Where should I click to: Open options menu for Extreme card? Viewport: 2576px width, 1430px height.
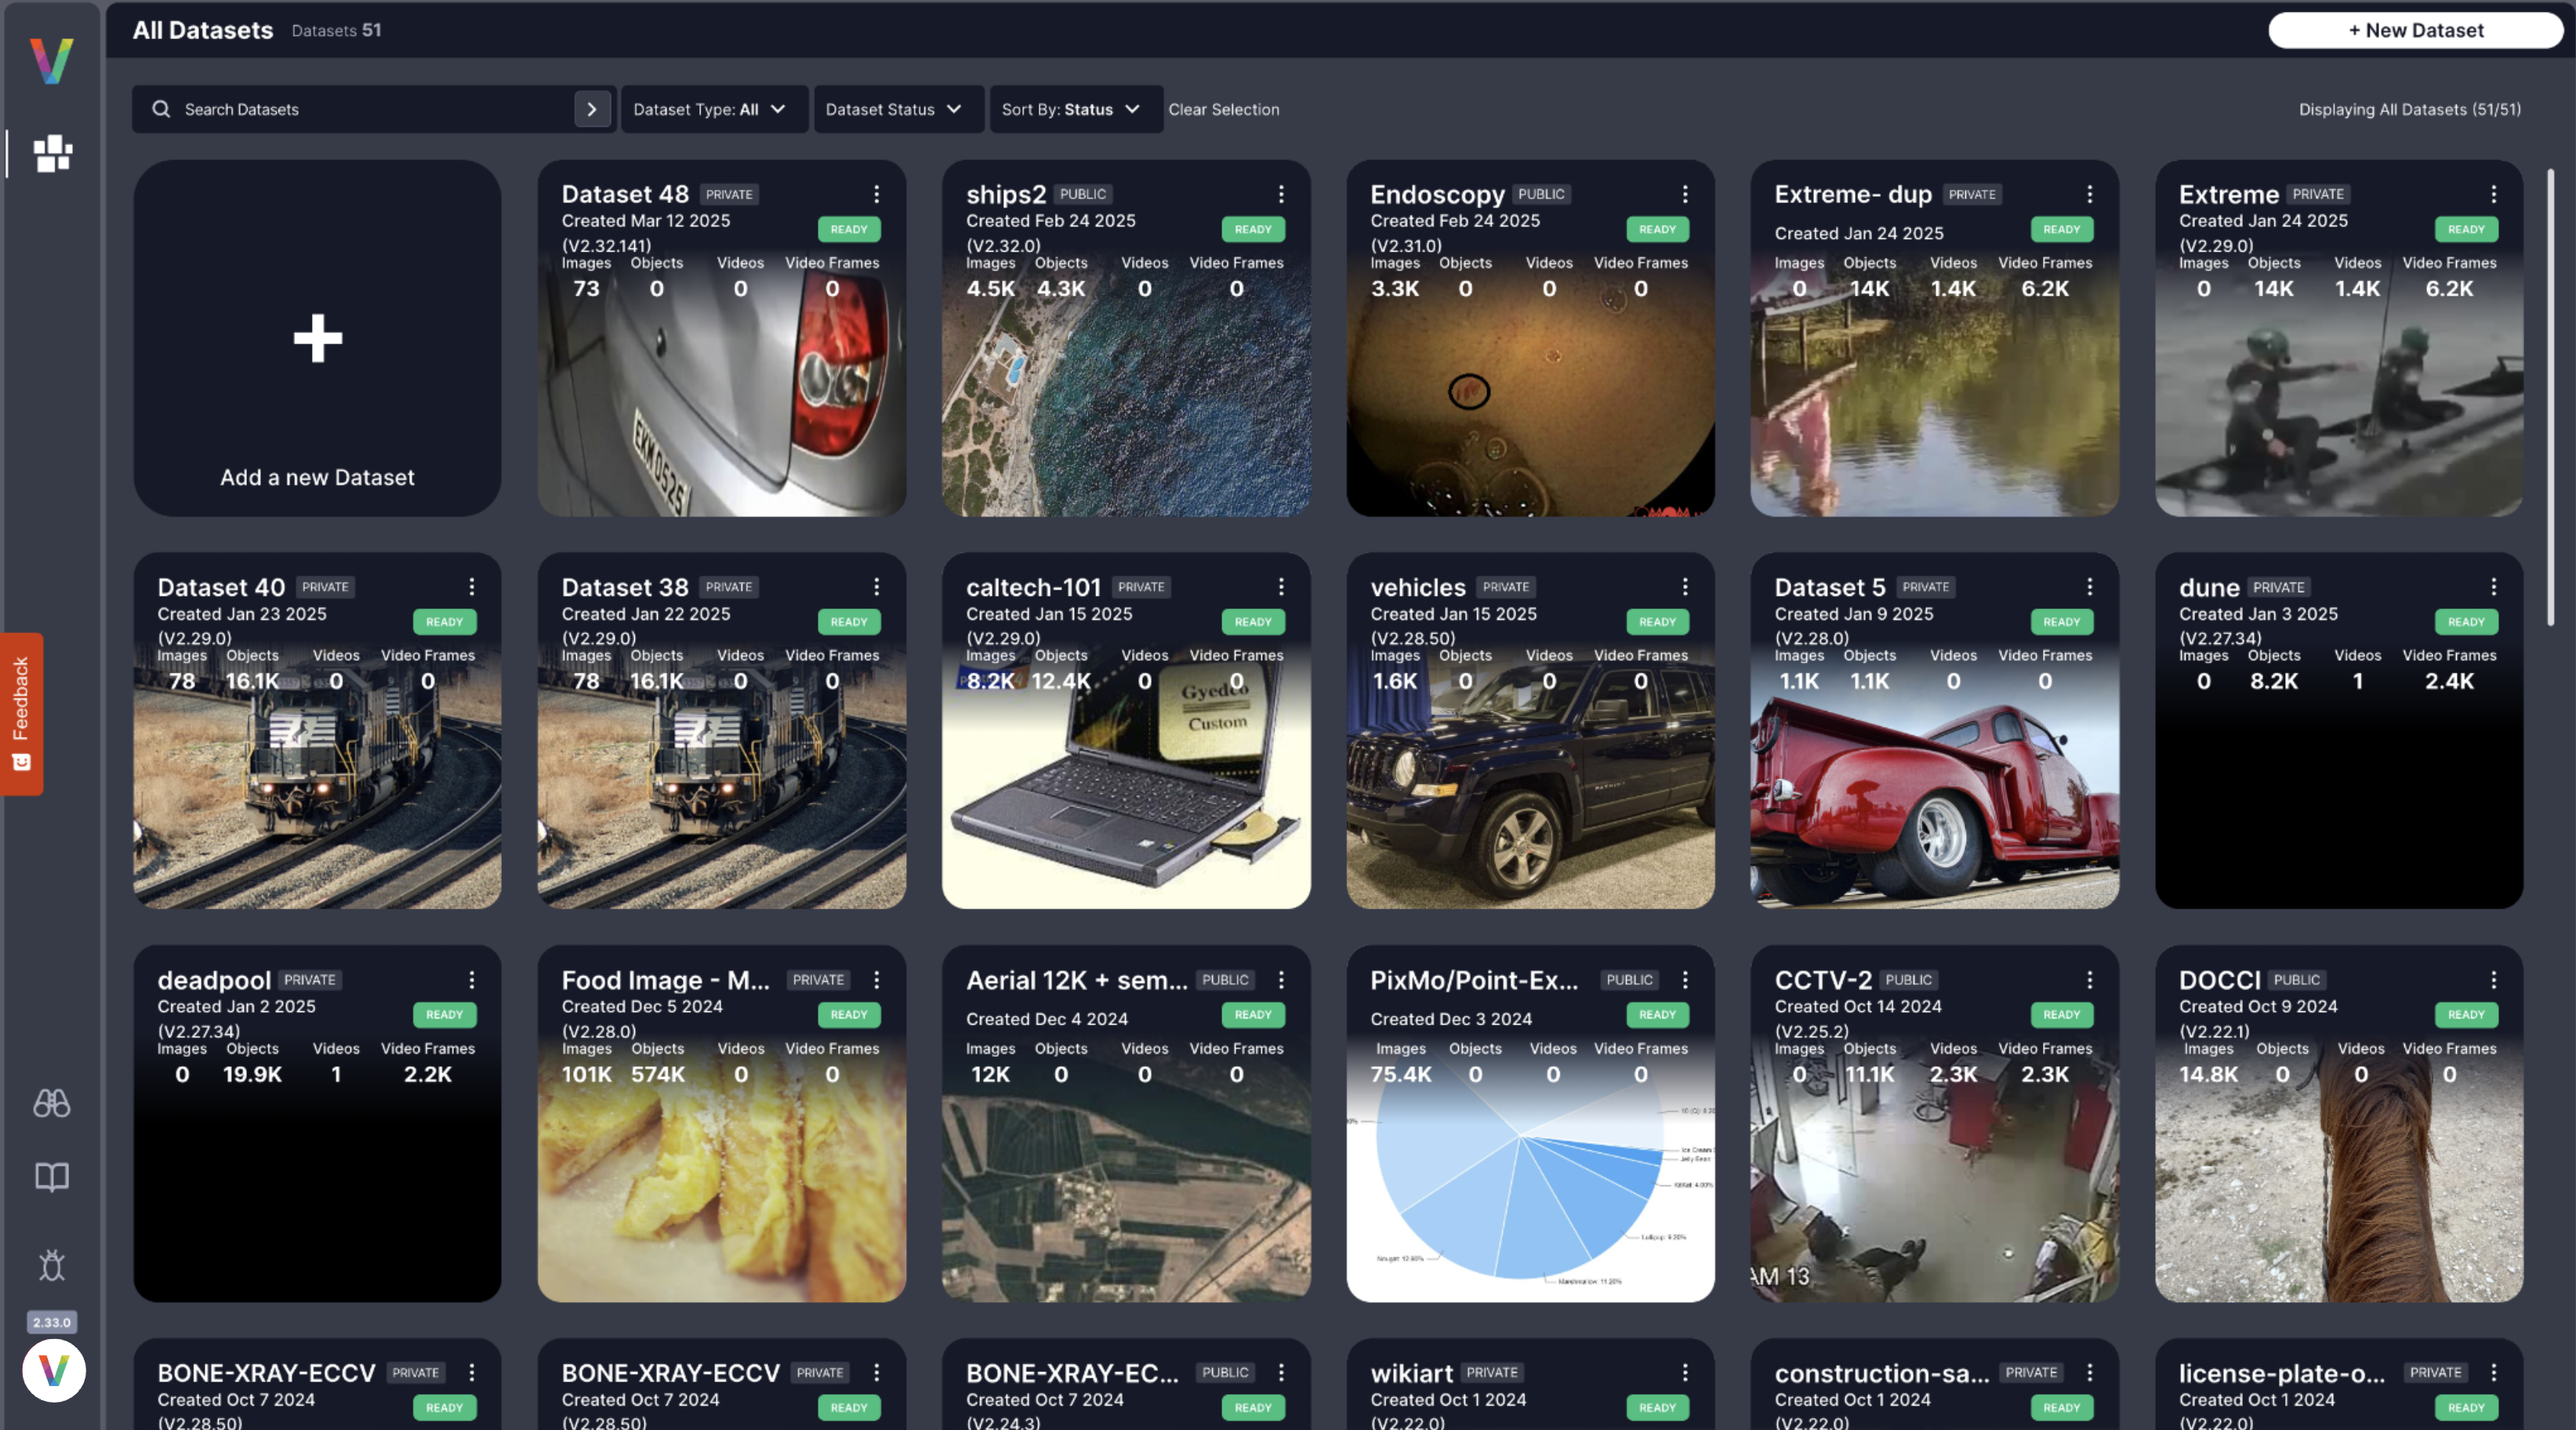click(x=2493, y=194)
